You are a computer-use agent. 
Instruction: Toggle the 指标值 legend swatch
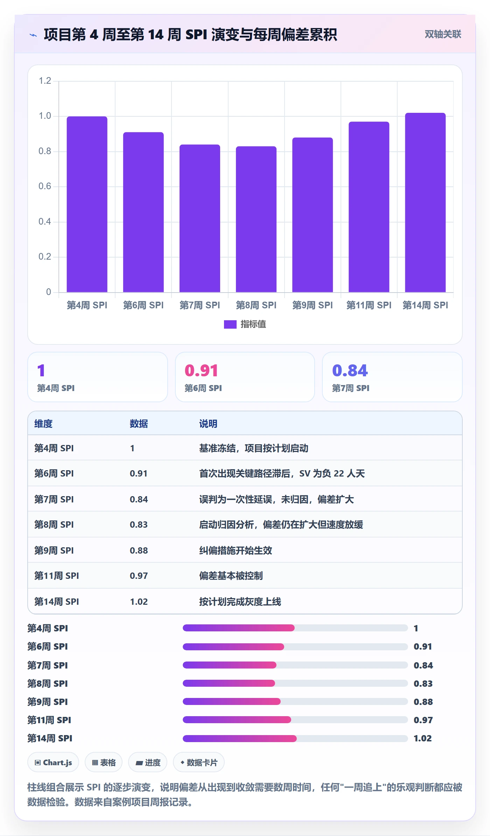(230, 324)
